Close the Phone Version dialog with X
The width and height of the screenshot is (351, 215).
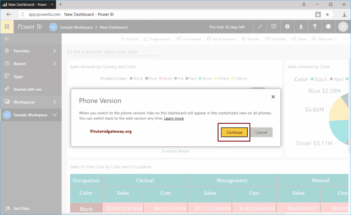(x=273, y=97)
